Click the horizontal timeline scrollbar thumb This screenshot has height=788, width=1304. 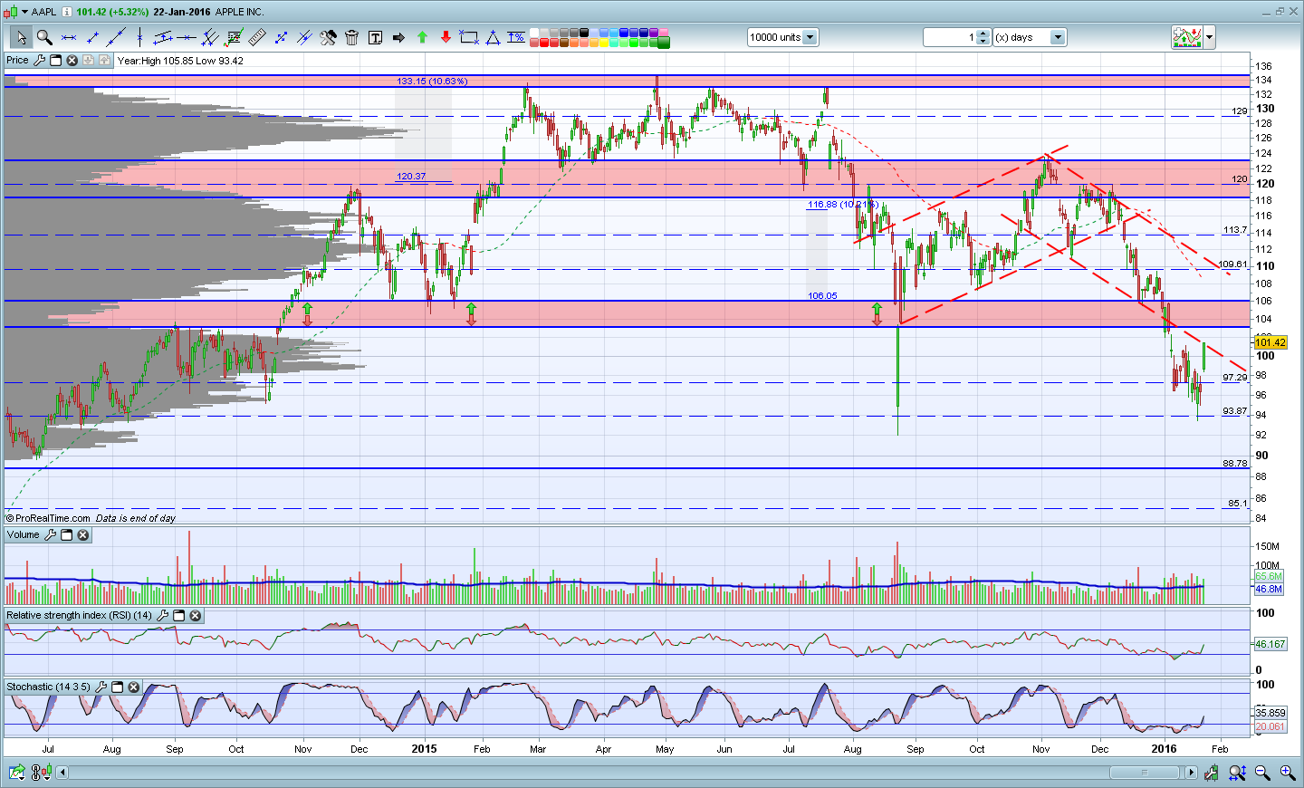click(1145, 773)
